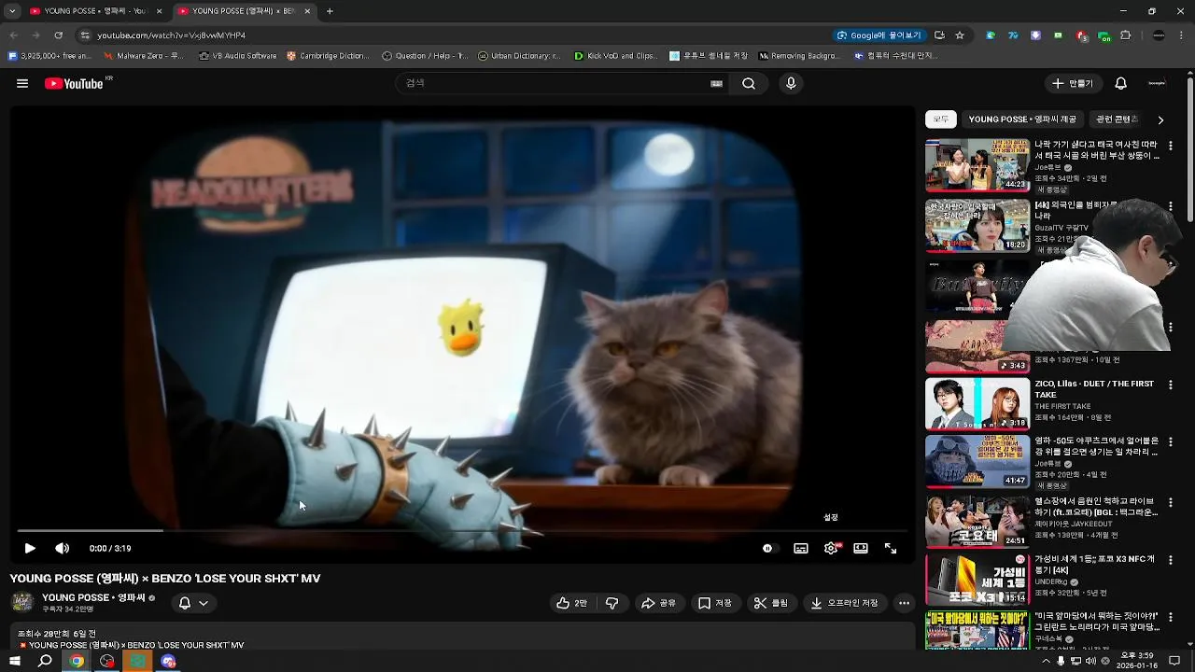The image size is (1195, 672).
Task: Select the 관련 콘텐츠 filter chip
Action: 1118,119
